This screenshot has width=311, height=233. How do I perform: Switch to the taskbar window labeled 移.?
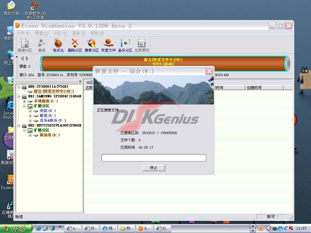tap(91, 228)
